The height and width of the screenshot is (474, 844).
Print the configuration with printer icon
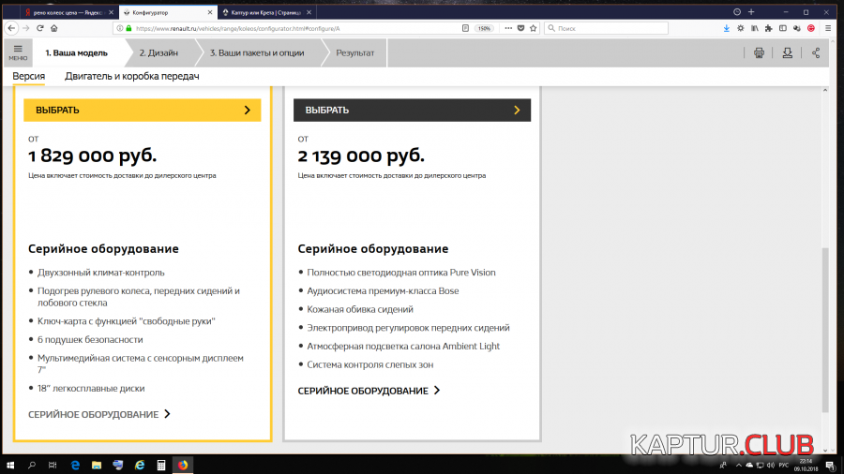759,52
